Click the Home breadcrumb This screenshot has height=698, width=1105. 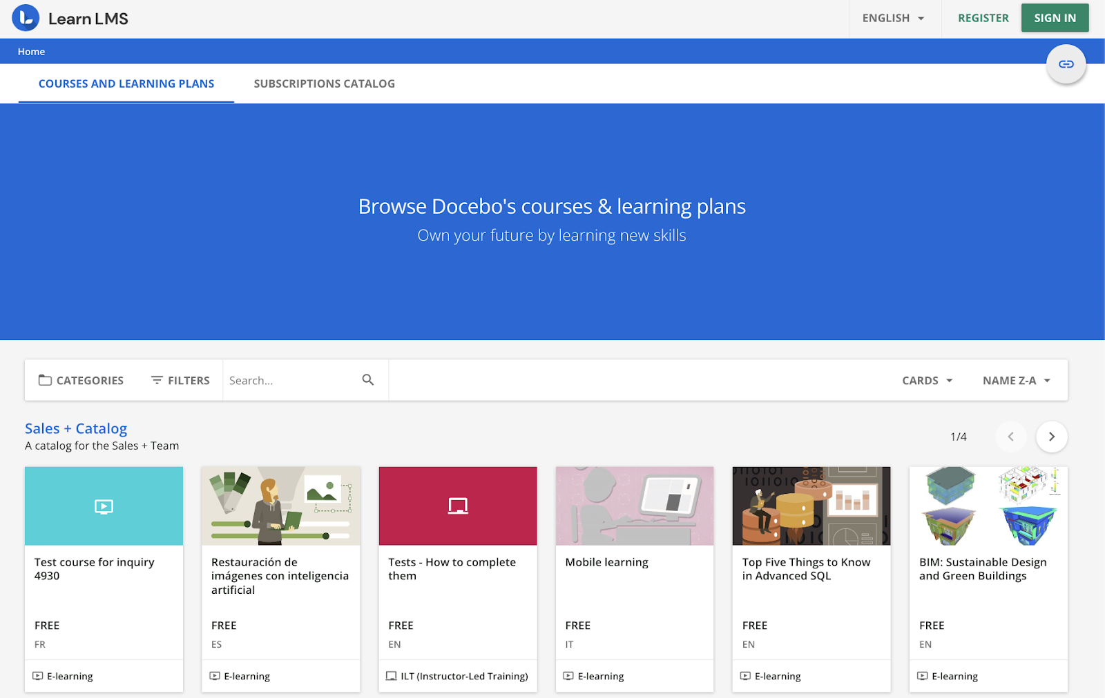[31, 52]
